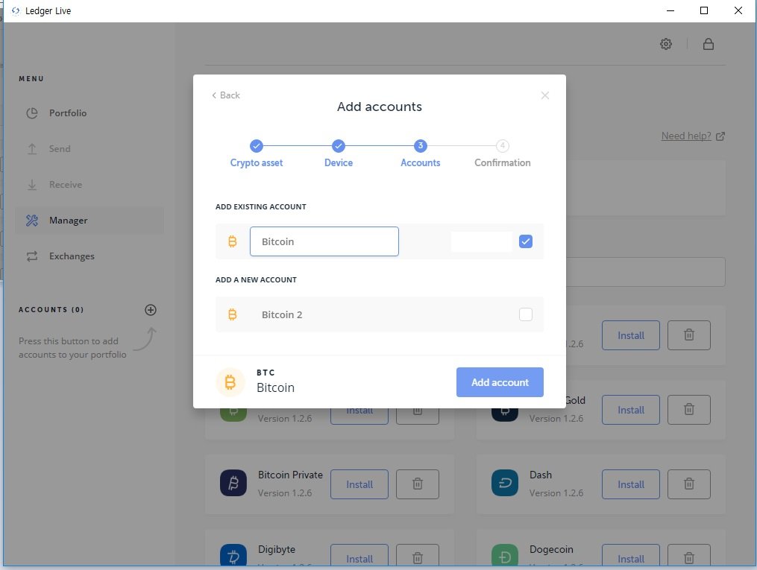Click the top right Install button above the Gold row
Viewport: 757px width, 570px height.
[630, 335]
